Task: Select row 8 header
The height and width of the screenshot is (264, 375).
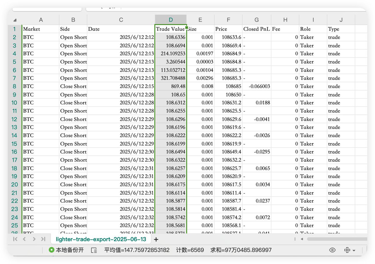Action: [x=14, y=86]
